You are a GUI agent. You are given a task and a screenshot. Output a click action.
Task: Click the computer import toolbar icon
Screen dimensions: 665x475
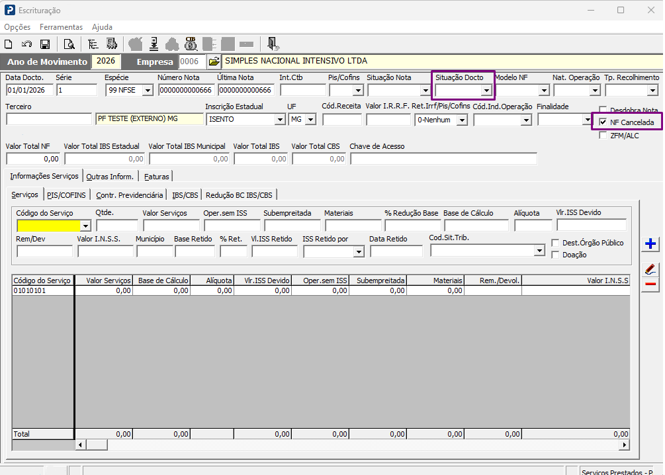pyautogui.click(x=112, y=44)
